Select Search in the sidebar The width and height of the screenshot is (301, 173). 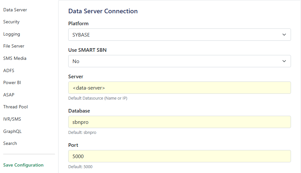(x=10, y=144)
